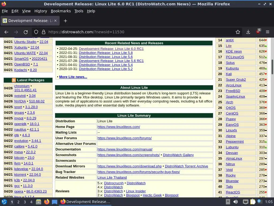Visit the linuxliteos.com home page link

coord(119,127)
